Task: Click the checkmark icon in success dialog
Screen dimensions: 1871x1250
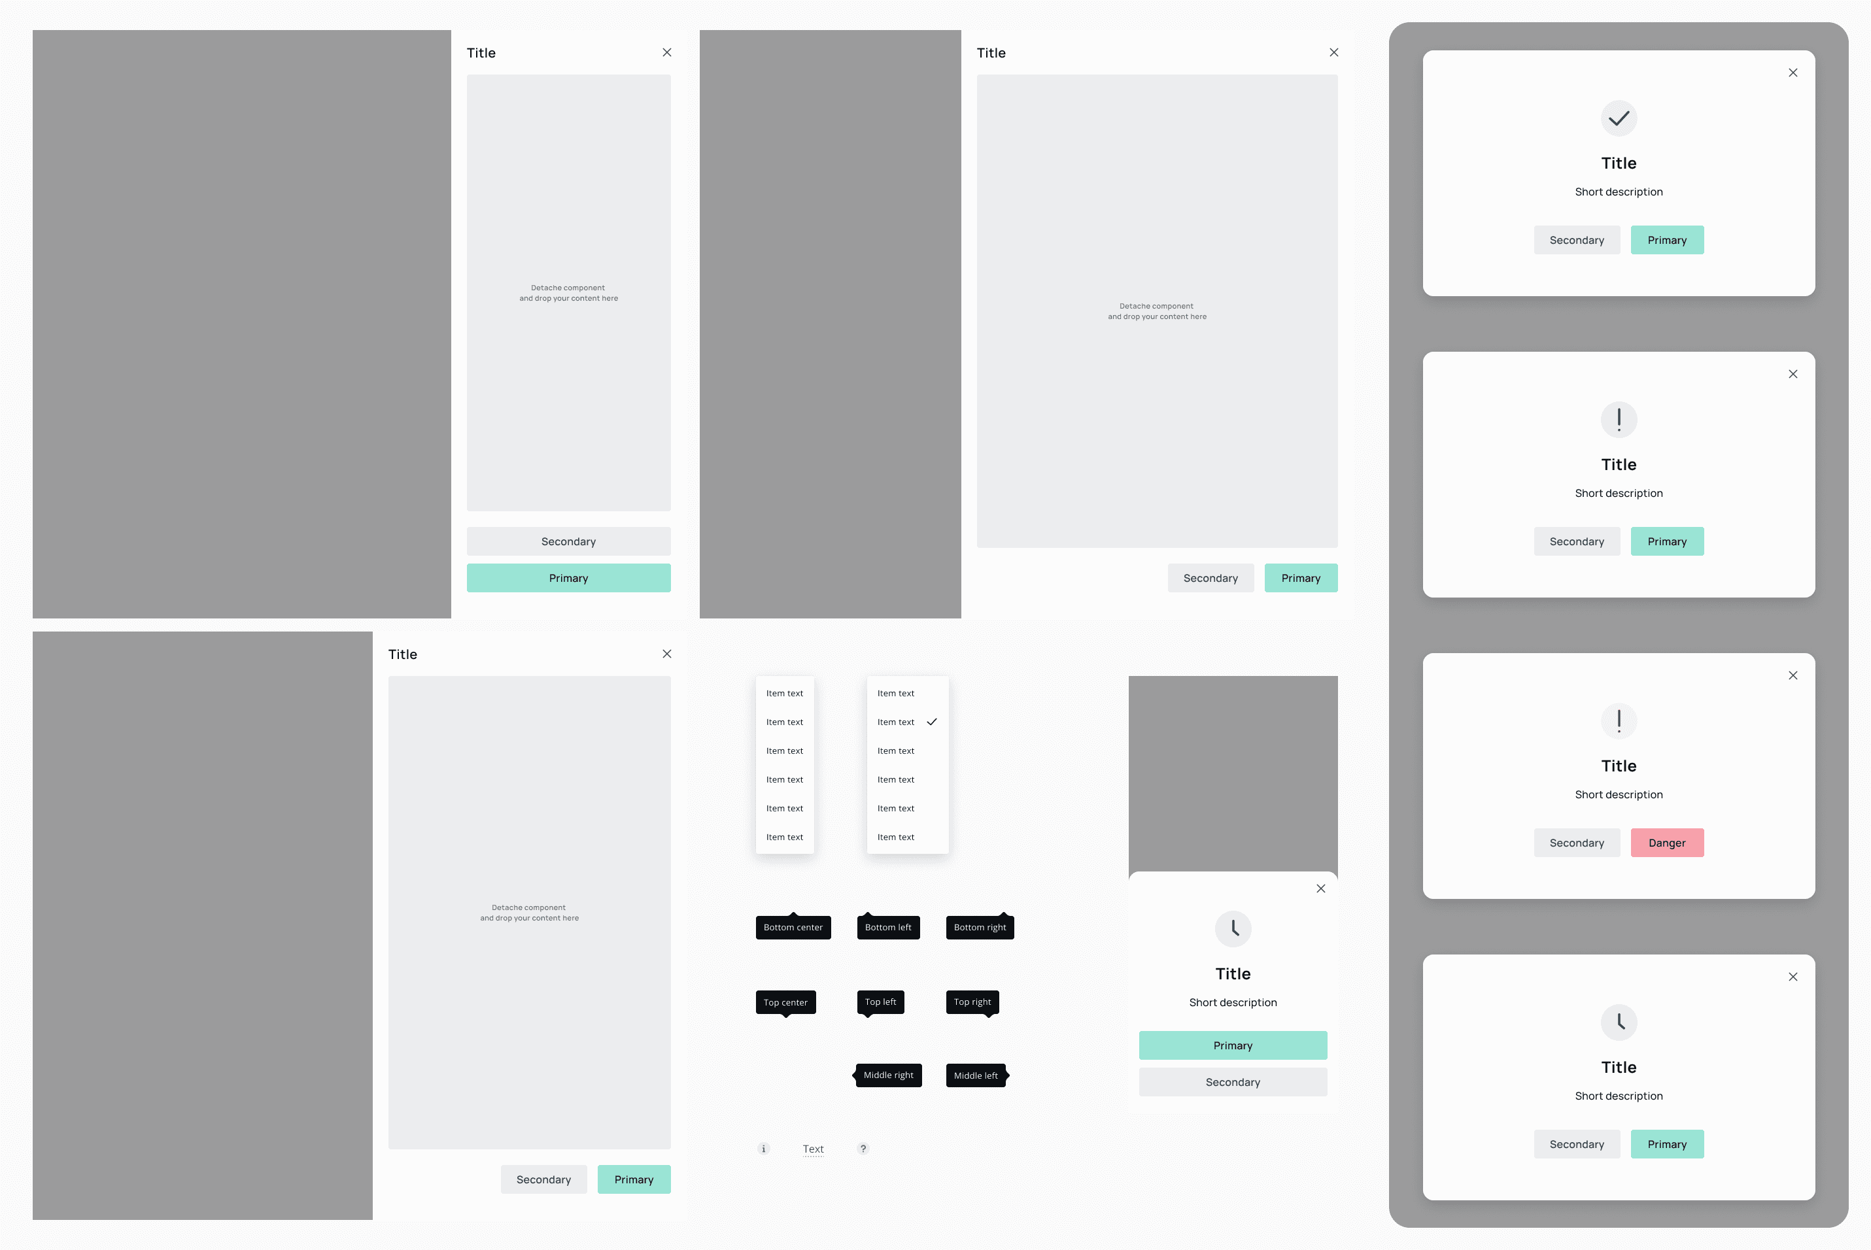Action: click(x=1619, y=118)
